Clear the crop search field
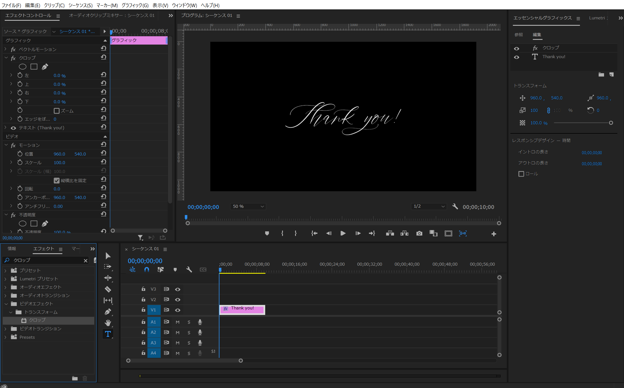Image resolution: width=624 pixels, height=388 pixels. coord(86,260)
